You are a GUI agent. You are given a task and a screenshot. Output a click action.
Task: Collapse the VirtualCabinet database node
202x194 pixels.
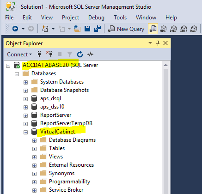pyautogui.click(x=25, y=132)
